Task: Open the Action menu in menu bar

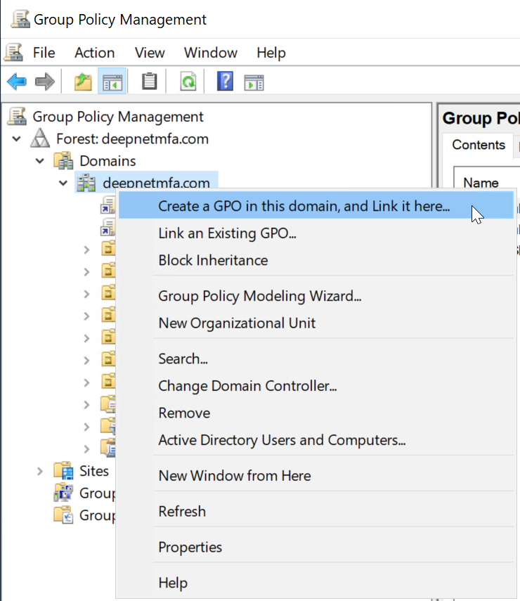Action: pos(94,53)
